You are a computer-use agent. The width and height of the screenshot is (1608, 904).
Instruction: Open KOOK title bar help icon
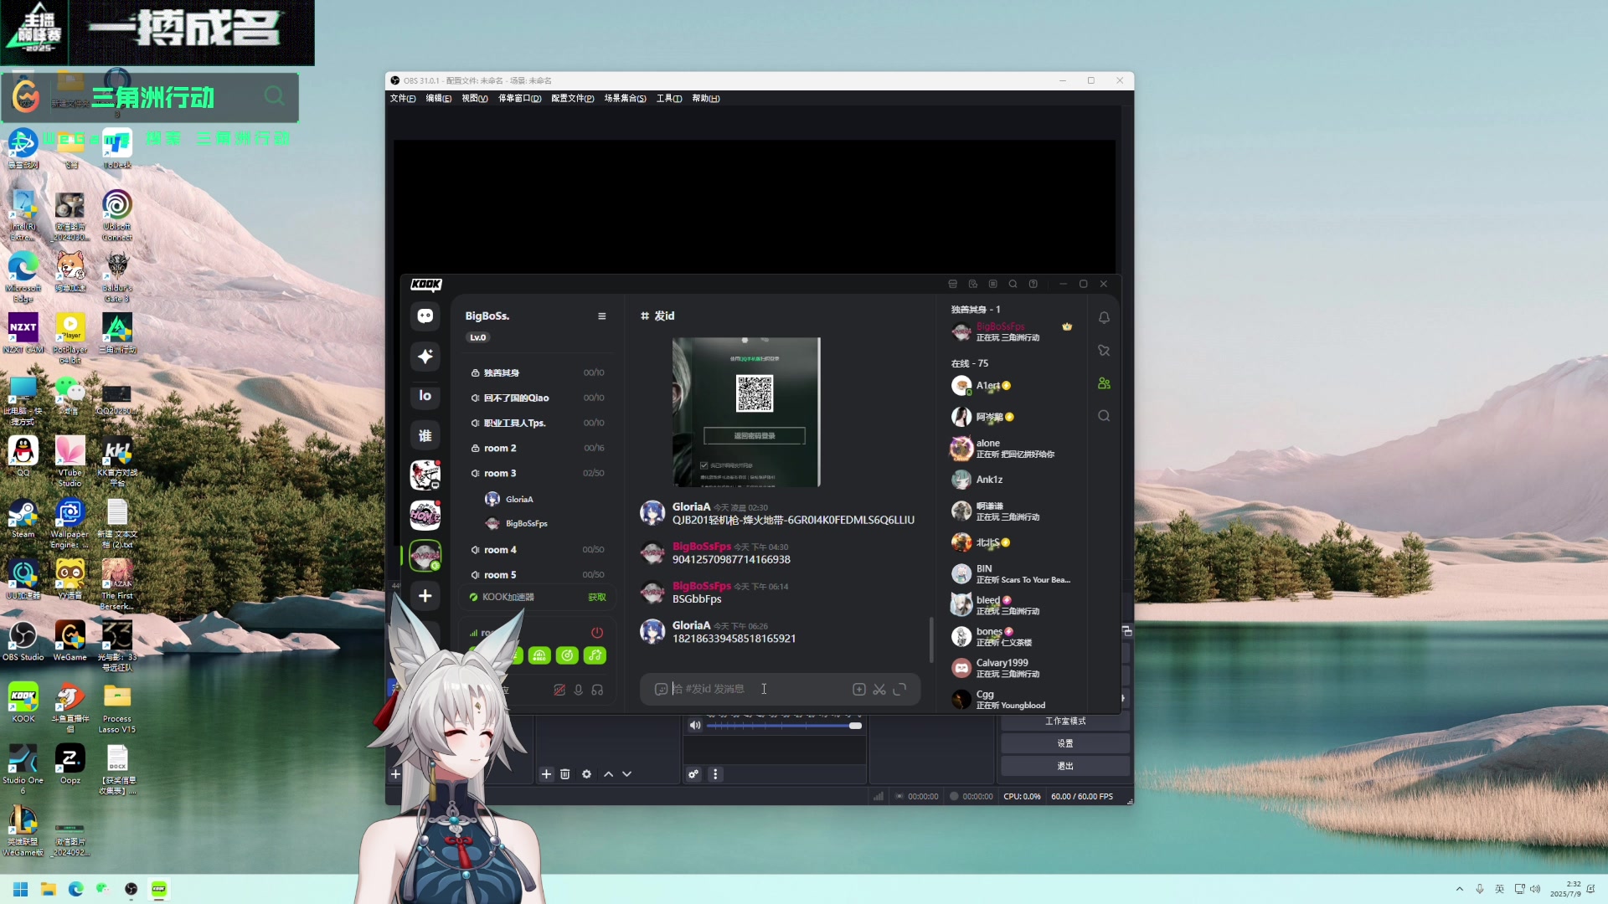point(1033,284)
